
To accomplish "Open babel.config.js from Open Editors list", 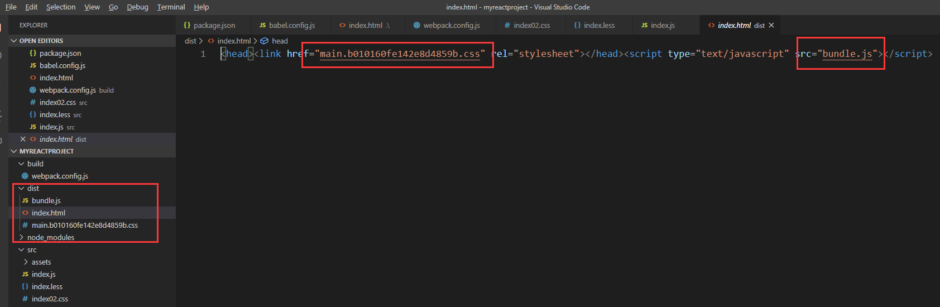I will coord(63,65).
